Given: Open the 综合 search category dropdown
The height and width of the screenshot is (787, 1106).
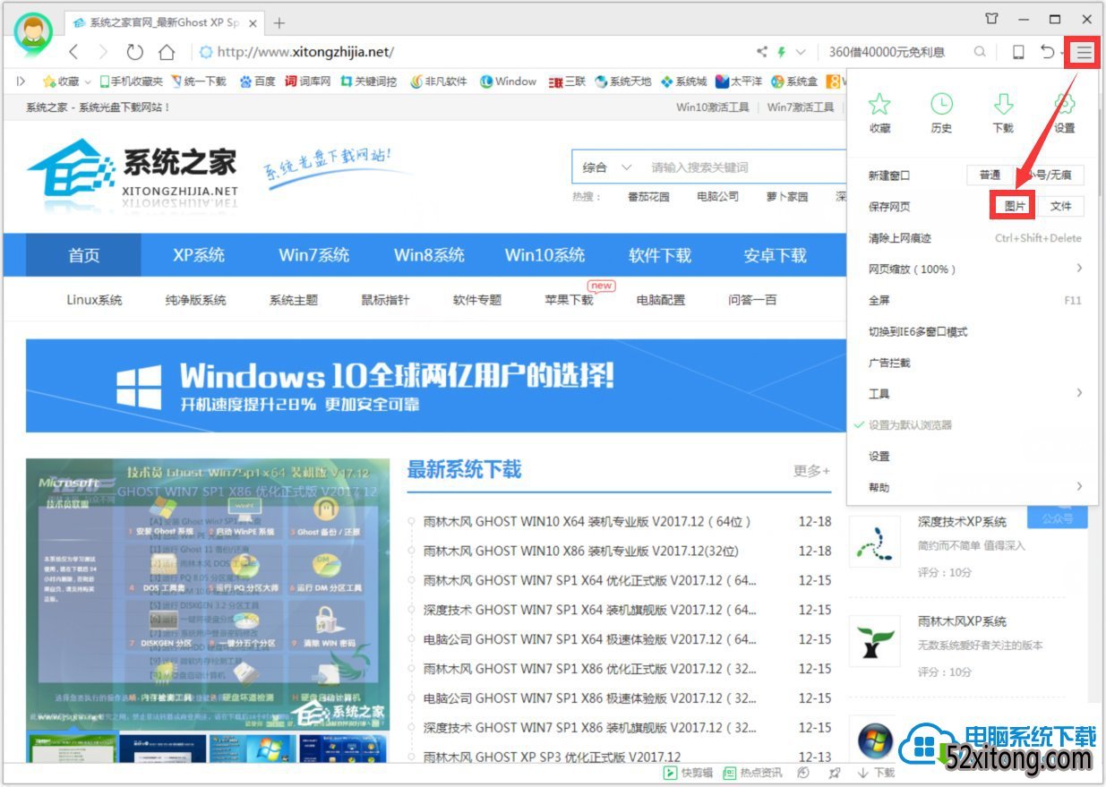Looking at the screenshot, I should [607, 167].
